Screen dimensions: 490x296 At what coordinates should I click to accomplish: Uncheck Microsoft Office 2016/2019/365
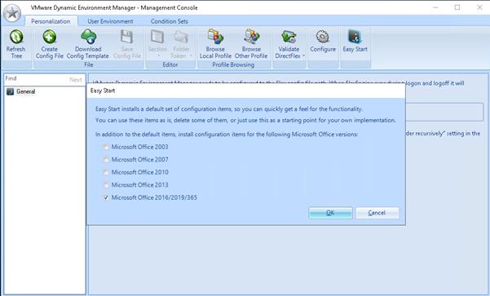tap(106, 198)
